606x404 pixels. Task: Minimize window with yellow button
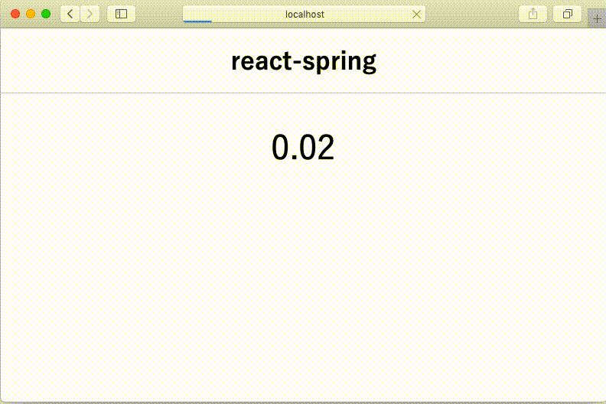31,14
